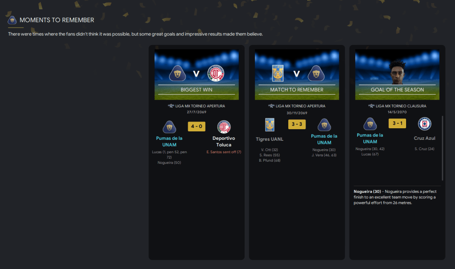Open the 3 - 3 match score
455x269 pixels.
(x=297, y=124)
